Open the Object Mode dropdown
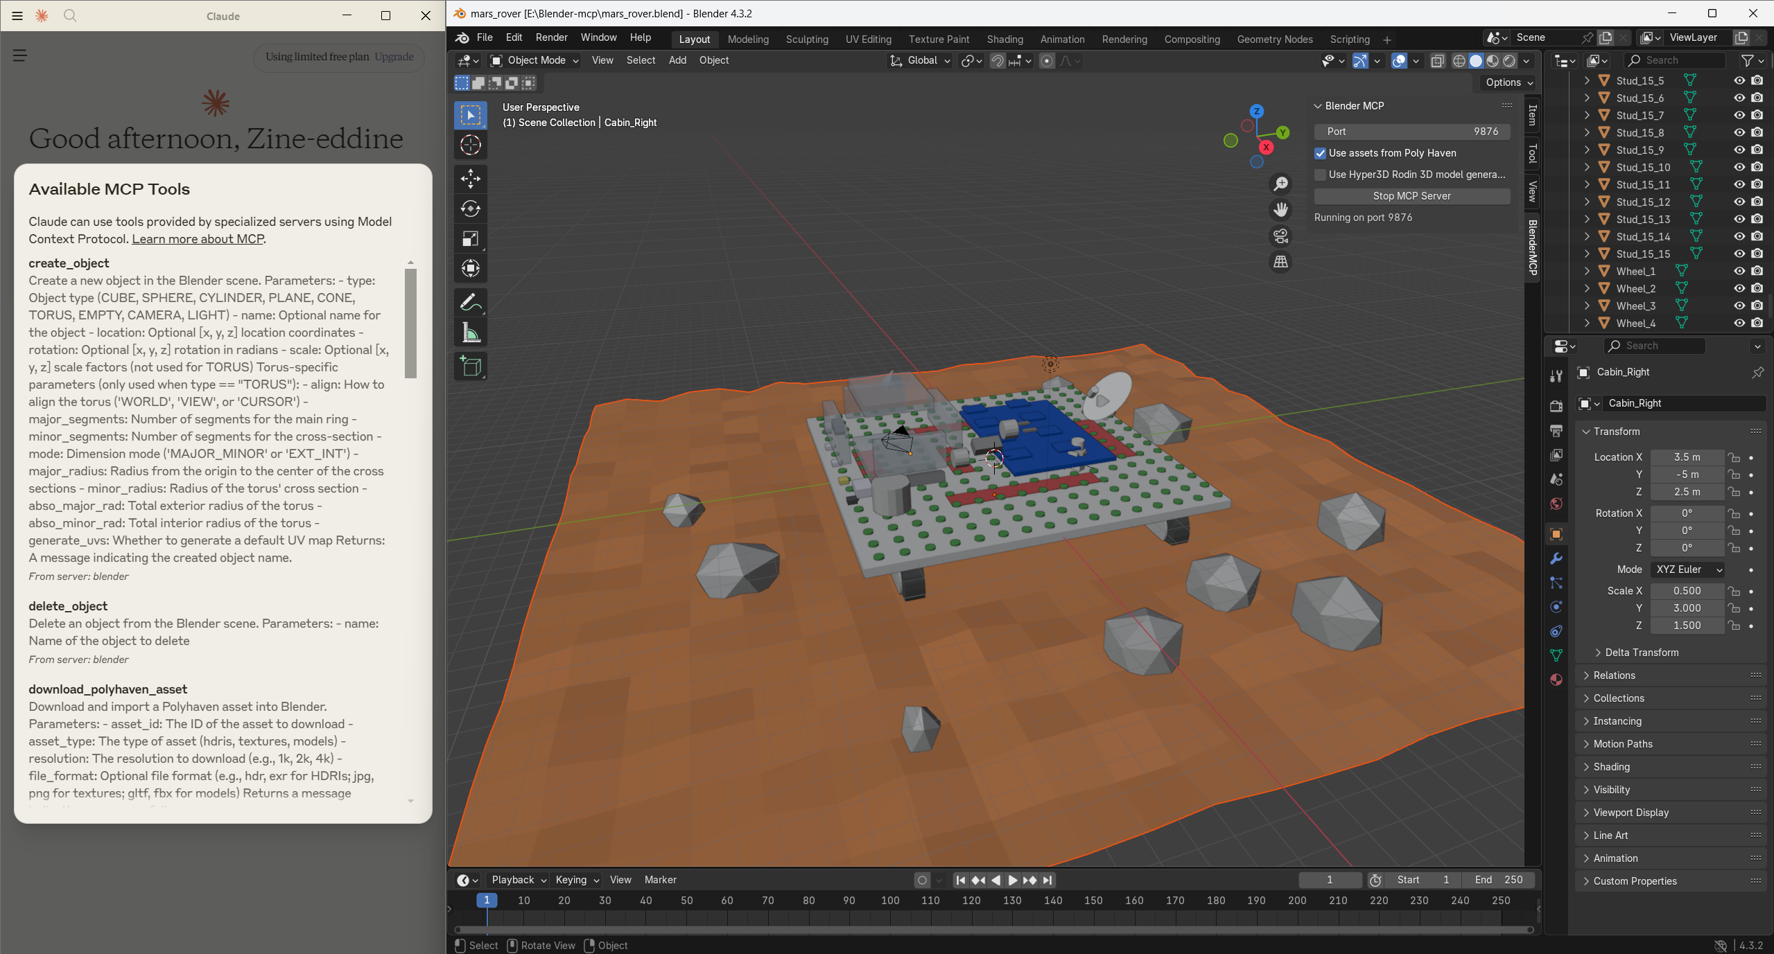 click(x=535, y=60)
